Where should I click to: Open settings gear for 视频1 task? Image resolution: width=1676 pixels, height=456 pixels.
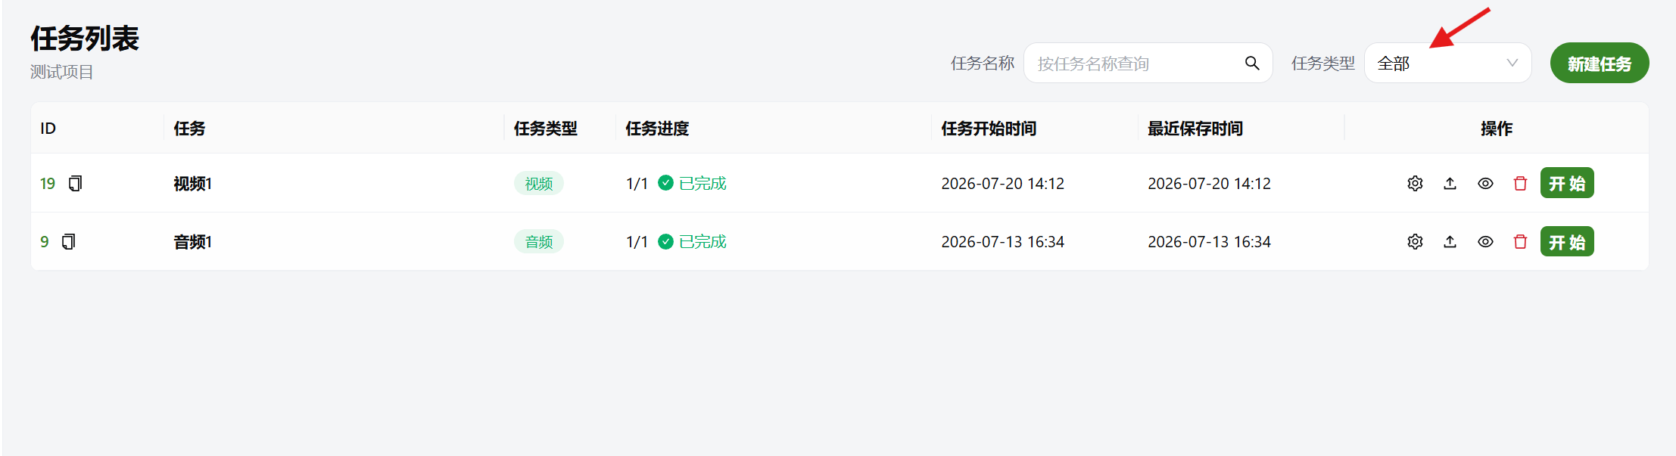click(x=1415, y=183)
